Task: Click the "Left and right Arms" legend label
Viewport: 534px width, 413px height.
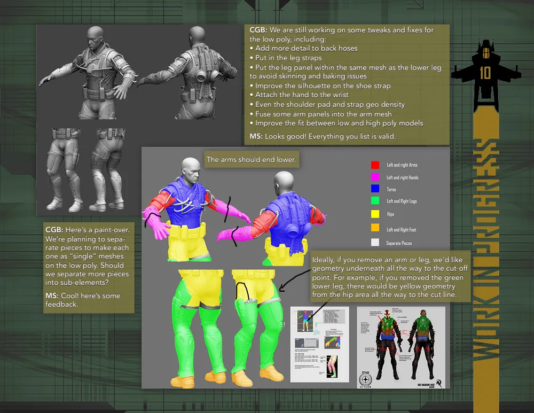Action: 402,165
